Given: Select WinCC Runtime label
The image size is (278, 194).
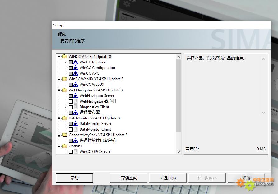Looking at the screenshot, I should tap(93, 62).
